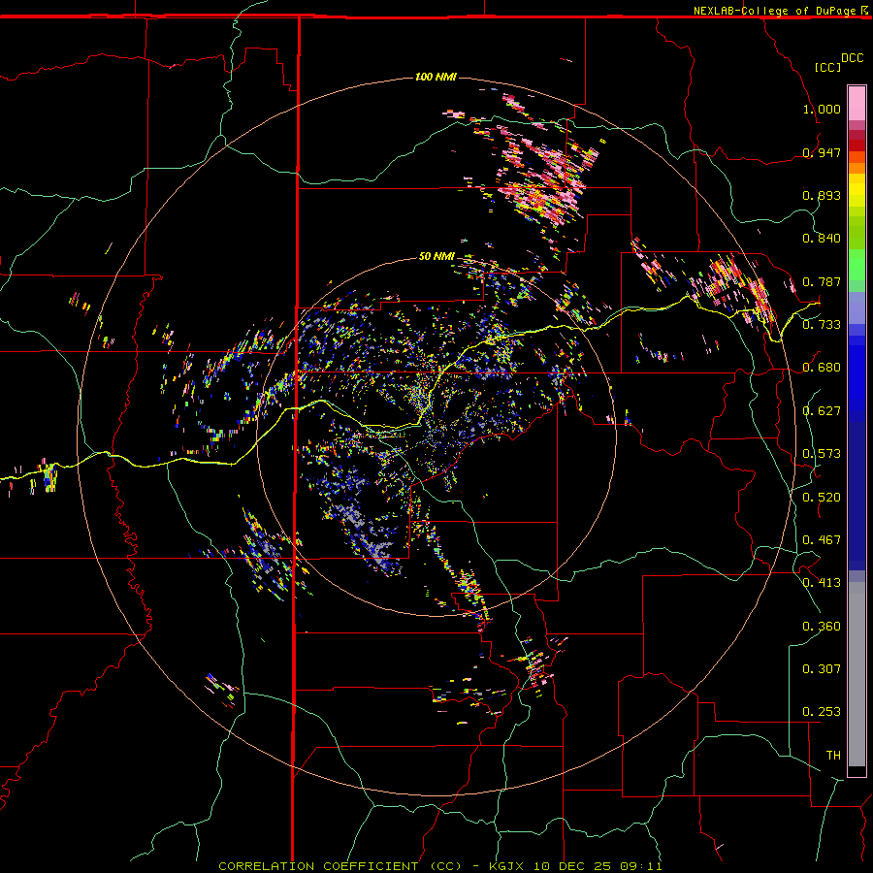The image size is (873, 873).
Task: Select the 0.627 legend value
Action: [x=822, y=411]
